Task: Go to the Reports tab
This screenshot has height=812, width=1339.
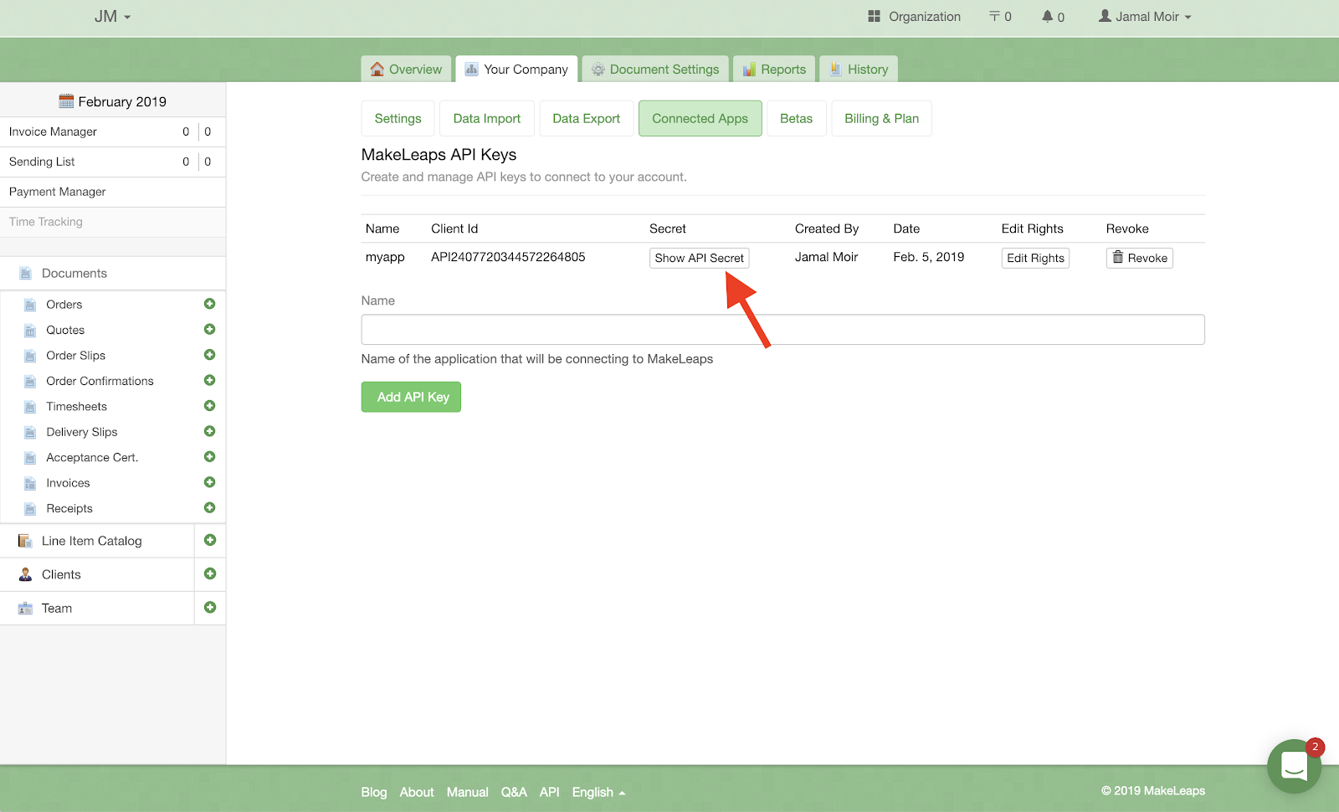Action: (x=774, y=69)
